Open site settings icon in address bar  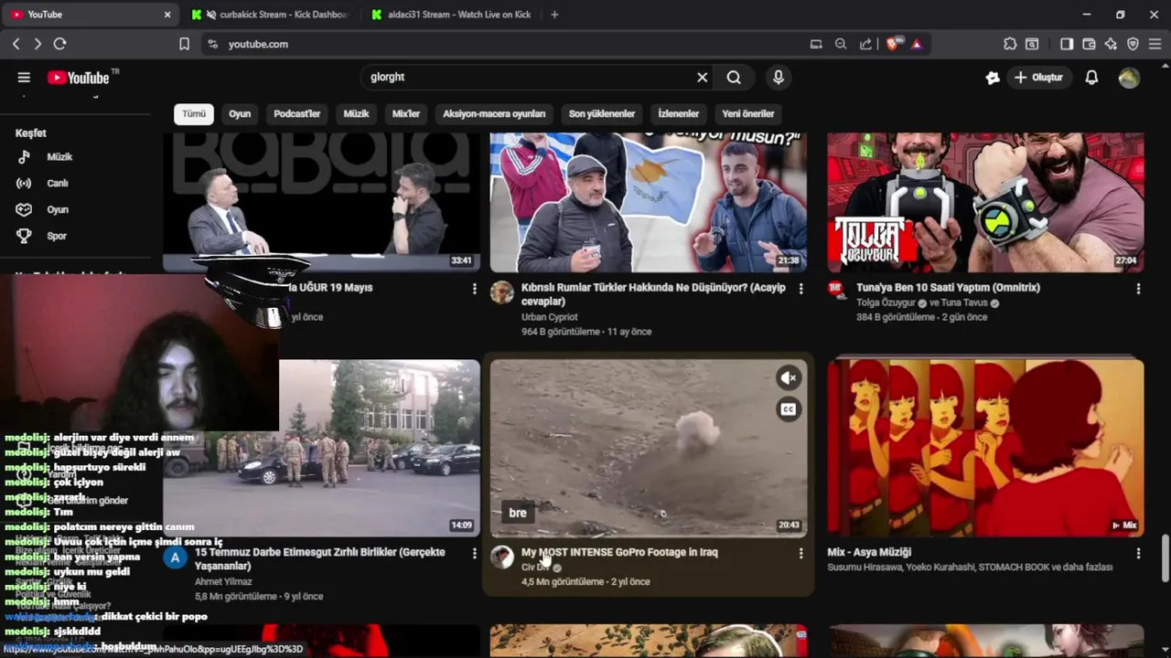click(x=212, y=44)
